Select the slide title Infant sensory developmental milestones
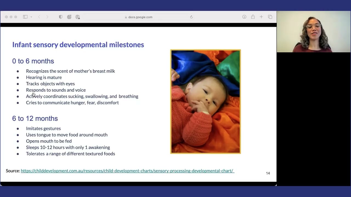The image size is (351, 197). coord(78,45)
